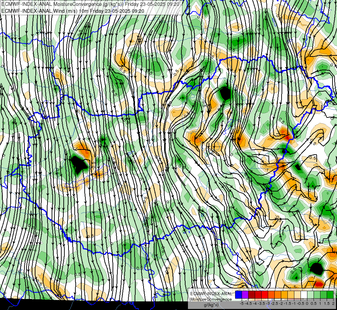Viewport: 337px width, 310px height.
Task: Click the -5 legend tick label
Action: 242,303
